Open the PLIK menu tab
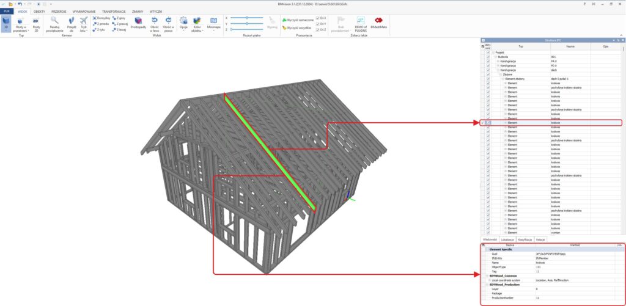This screenshot has height=306, width=626. [x=6, y=11]
